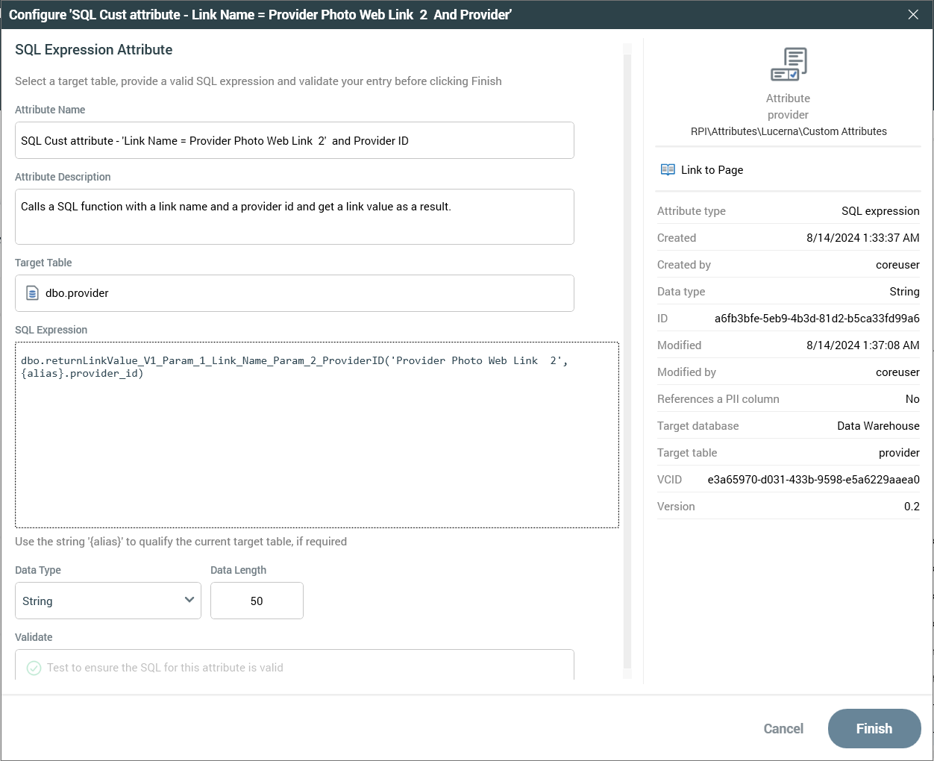Click into the Attribute Name field

[x=295, y=141]
